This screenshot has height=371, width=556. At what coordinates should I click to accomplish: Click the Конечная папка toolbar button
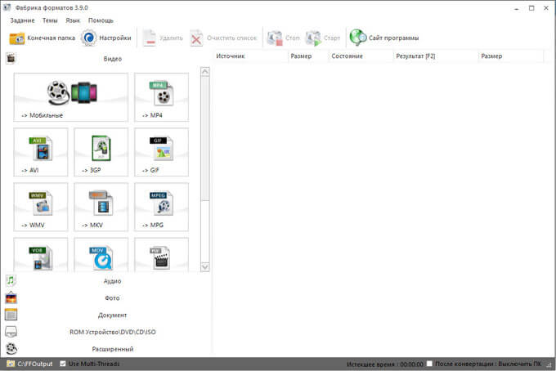[41, 38]
